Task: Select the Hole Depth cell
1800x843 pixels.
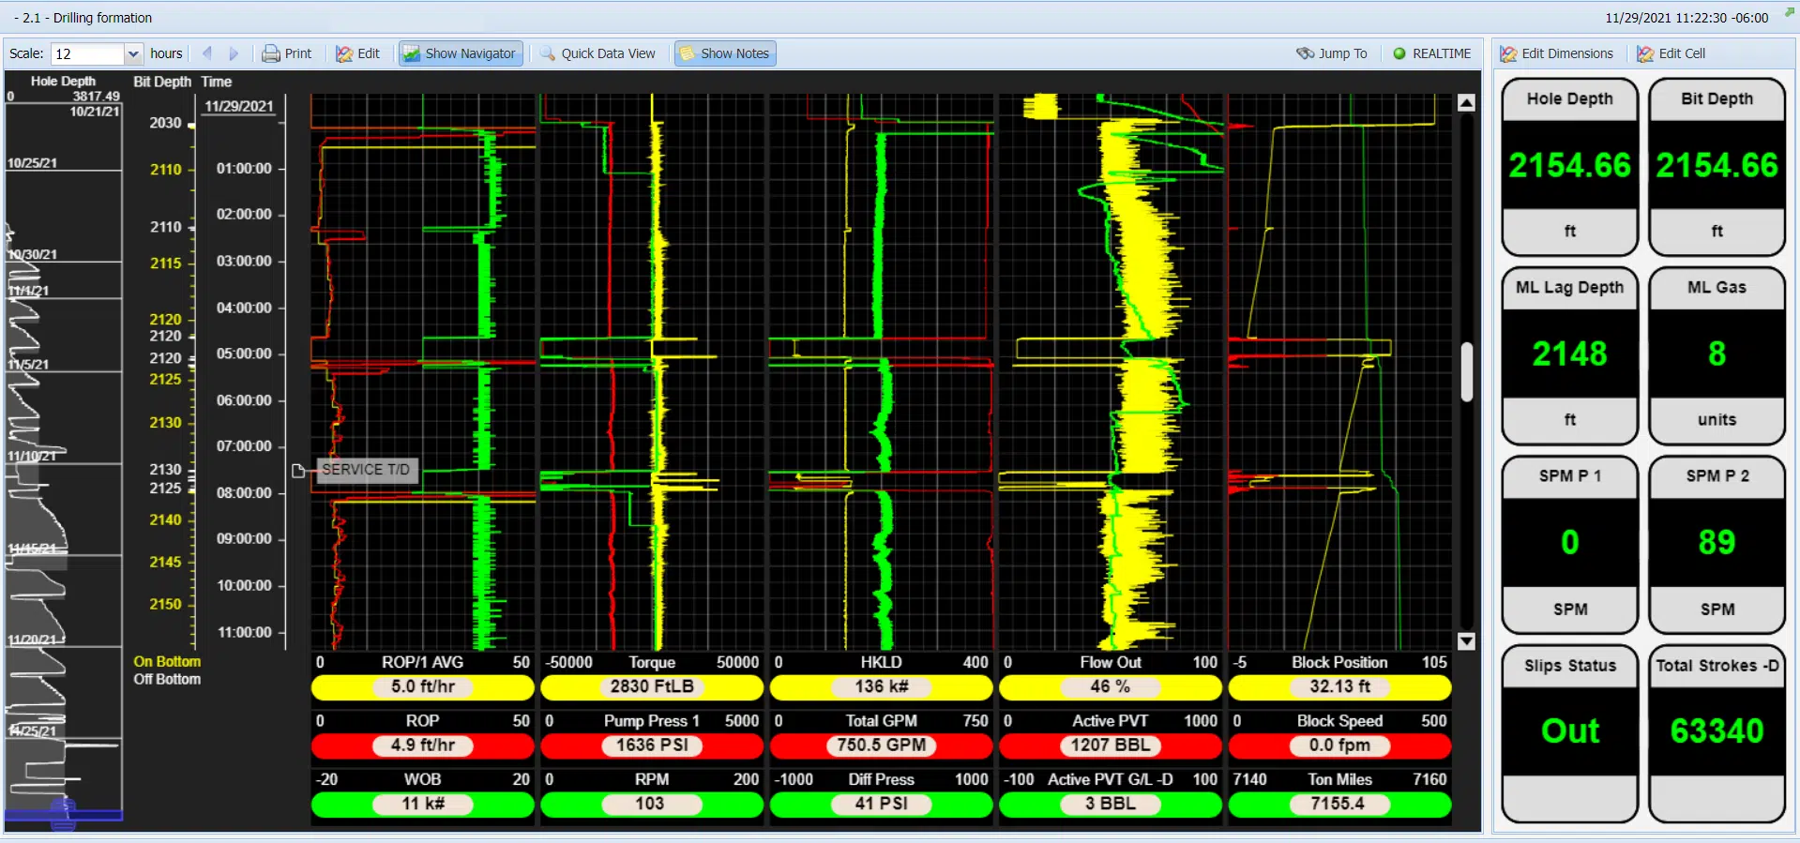Action: (x=1569, y=166)
